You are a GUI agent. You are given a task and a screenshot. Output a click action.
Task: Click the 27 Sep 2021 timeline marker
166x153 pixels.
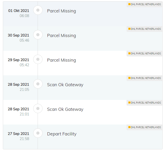[38, 133]
